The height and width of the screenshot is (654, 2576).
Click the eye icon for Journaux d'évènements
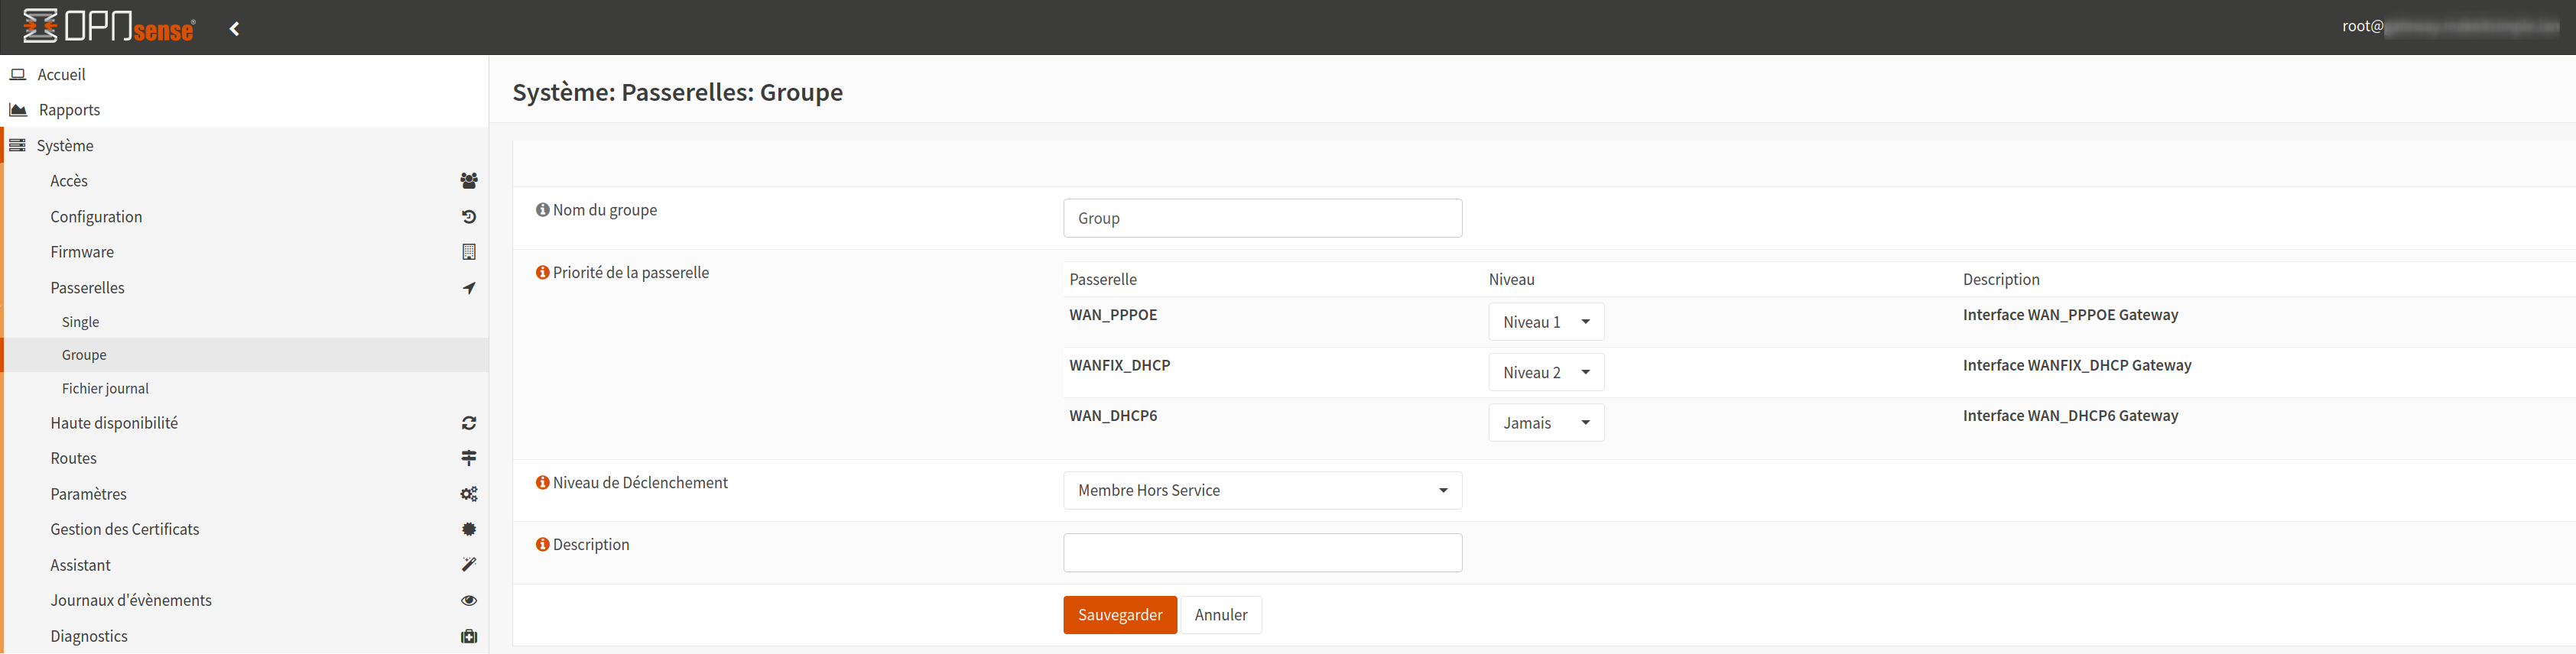468,601
